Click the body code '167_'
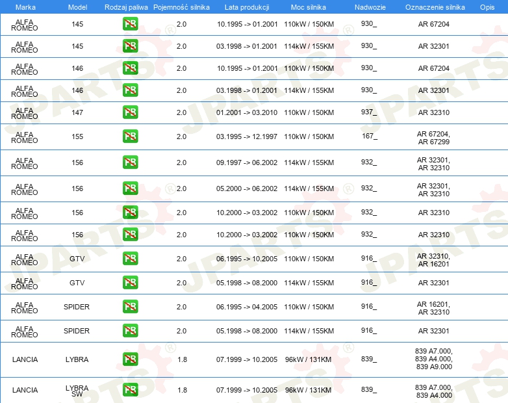The height and width of the screenshot is (403, 508). pyautogui.click(x=370, y=136)
